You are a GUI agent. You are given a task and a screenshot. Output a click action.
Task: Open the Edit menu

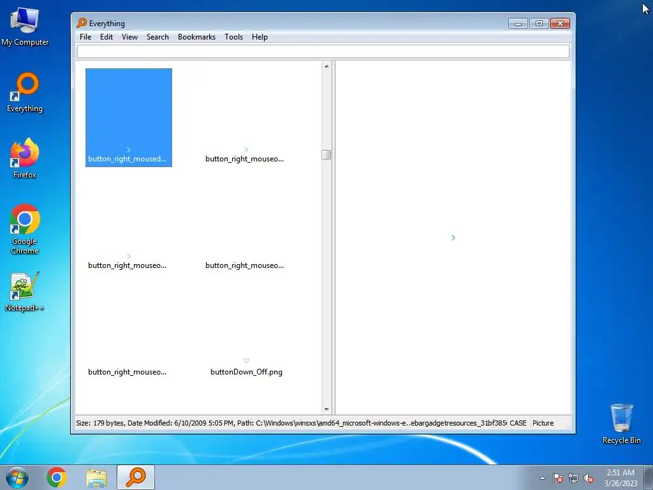click(x=106, y=36)
